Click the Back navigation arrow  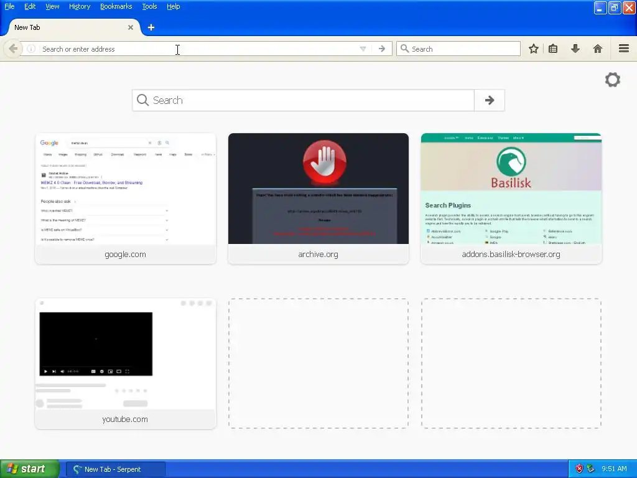point(13,49)
